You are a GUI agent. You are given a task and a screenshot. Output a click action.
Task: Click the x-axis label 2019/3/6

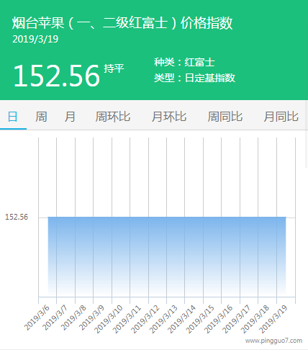tap(37, 318)
